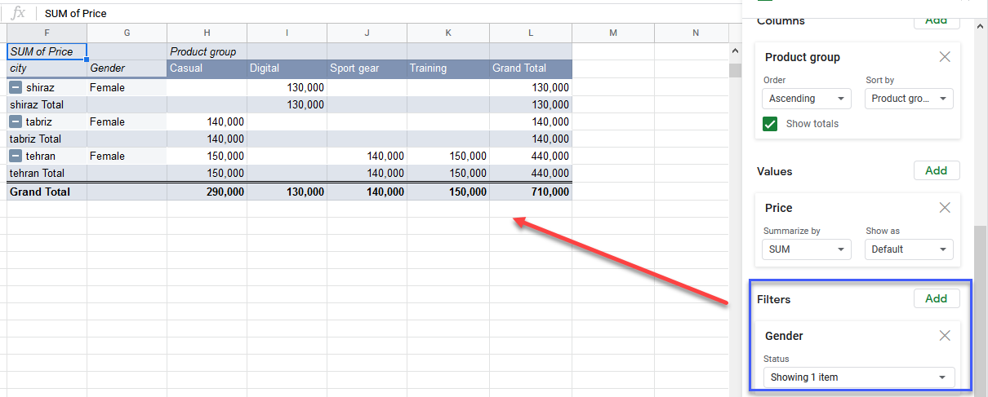Select the Digital column header cell
The height and width of the screenshot is (397, 988).
(x=287, y=68)
